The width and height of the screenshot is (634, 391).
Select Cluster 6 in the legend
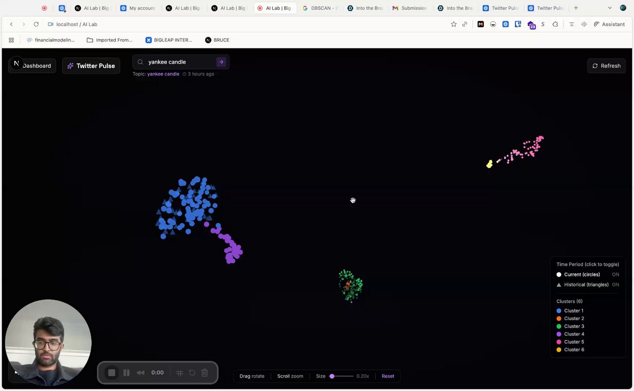(570, 350)
